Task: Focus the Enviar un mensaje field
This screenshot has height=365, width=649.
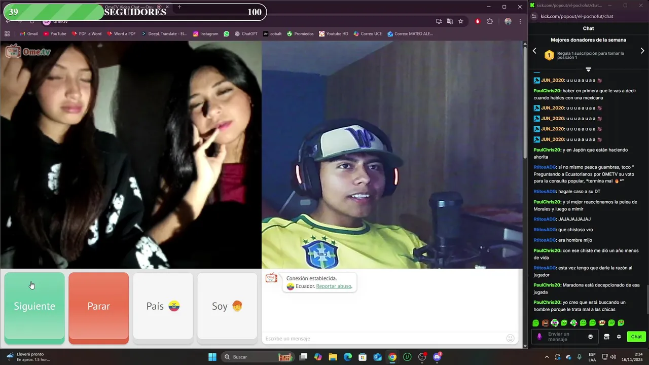Action: point(565,337)
